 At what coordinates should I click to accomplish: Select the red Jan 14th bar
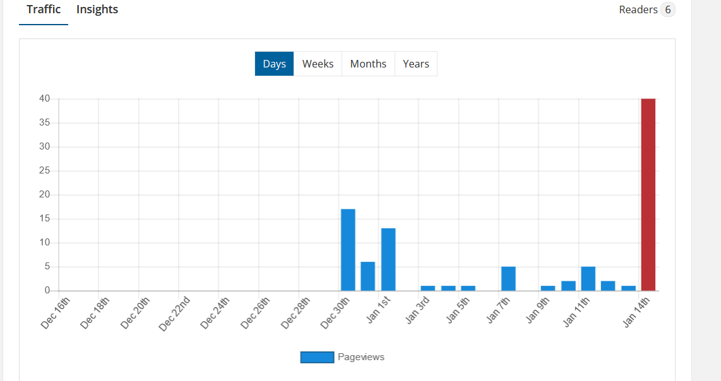tap(648, 194)
